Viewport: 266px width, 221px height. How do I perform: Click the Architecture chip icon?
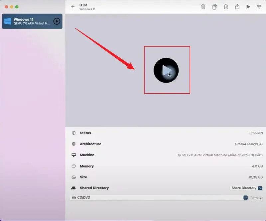tap(73, 144)
